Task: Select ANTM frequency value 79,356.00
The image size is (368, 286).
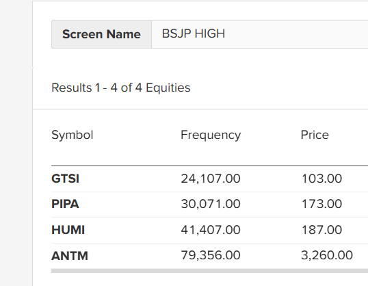Action: click(211, 255)
